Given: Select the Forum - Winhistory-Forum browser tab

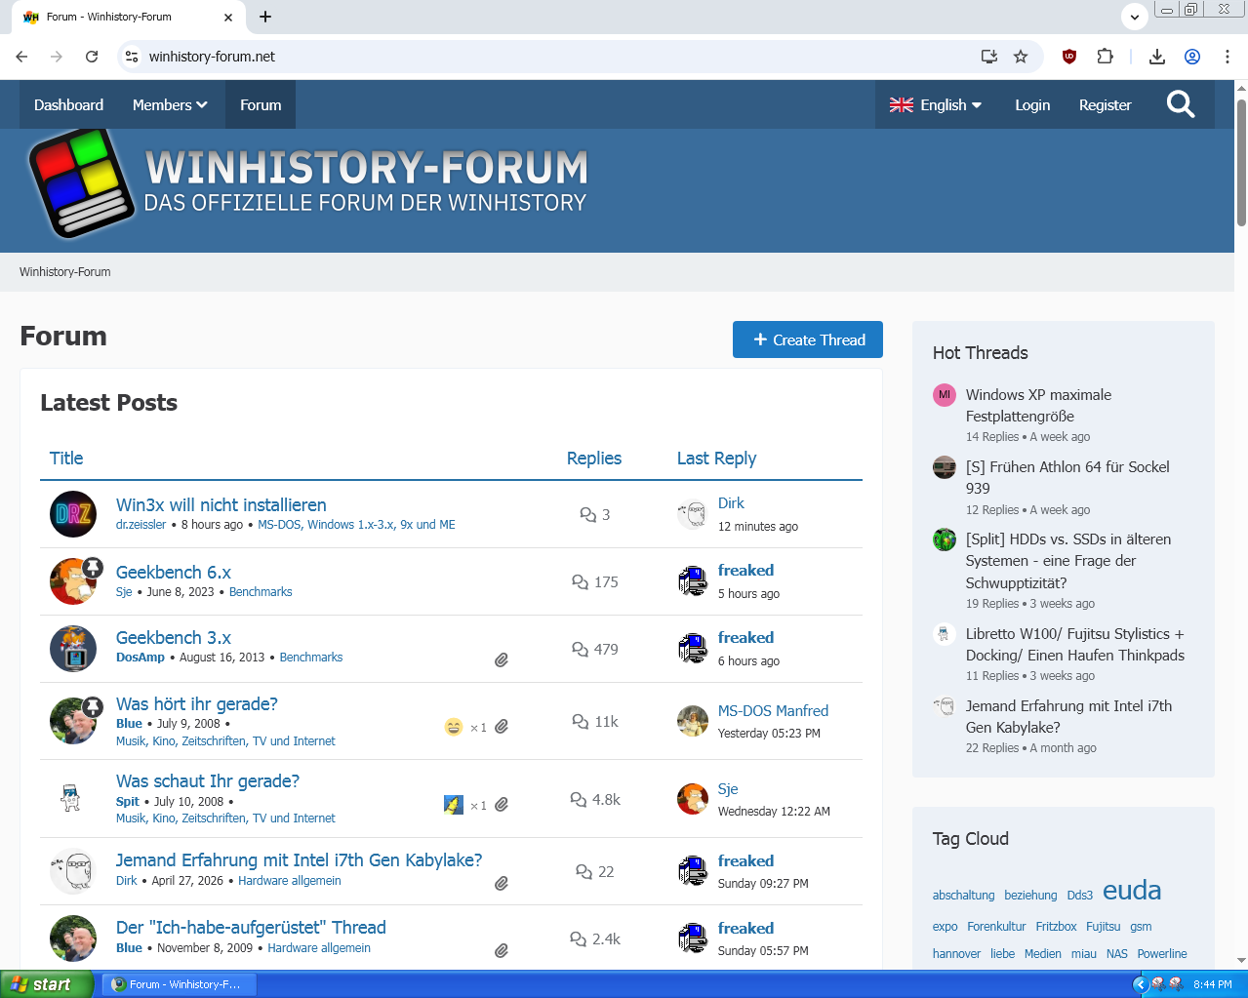Looking at the screenshot, I should tap(129, 17).
